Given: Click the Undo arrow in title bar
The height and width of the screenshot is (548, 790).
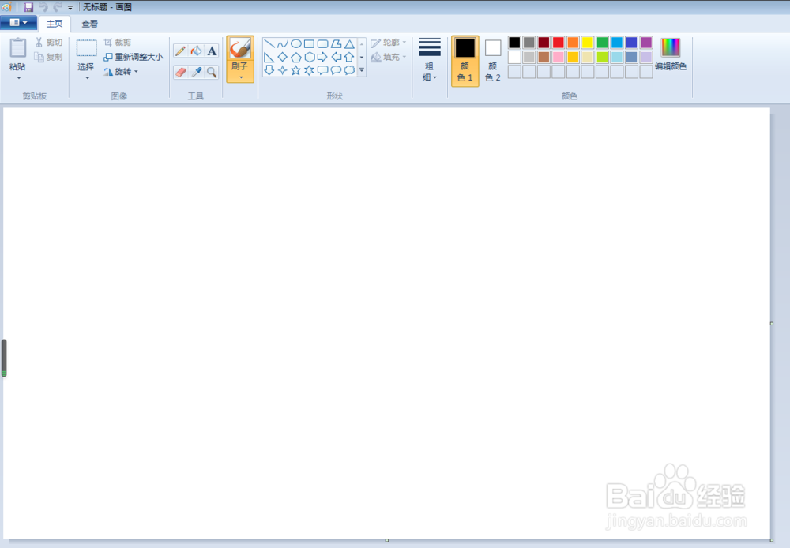Looking at the screenshot, I should point(43,7).
